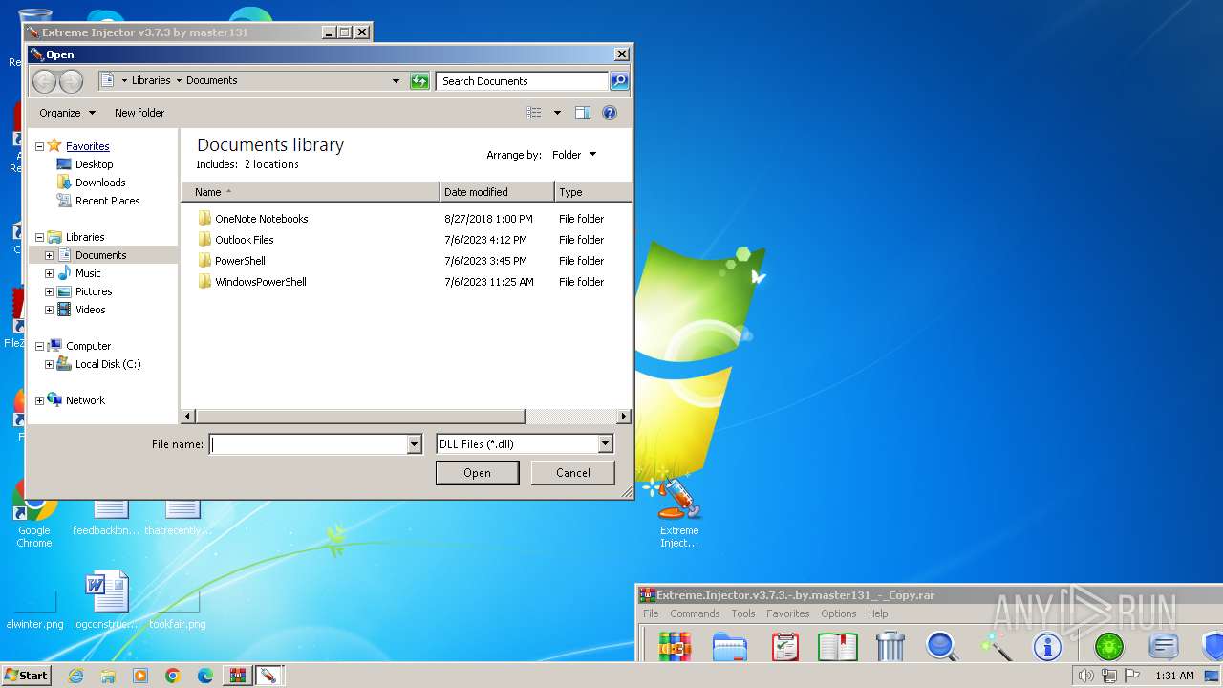
Task: Click VirusScan green bug icon in WinRAR
Action: point(1108,646)
